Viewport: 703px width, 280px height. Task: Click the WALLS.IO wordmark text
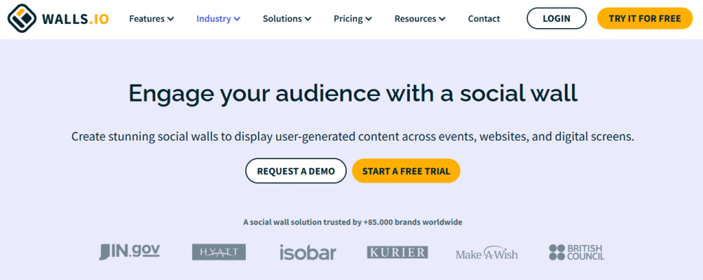coord(76,19)
